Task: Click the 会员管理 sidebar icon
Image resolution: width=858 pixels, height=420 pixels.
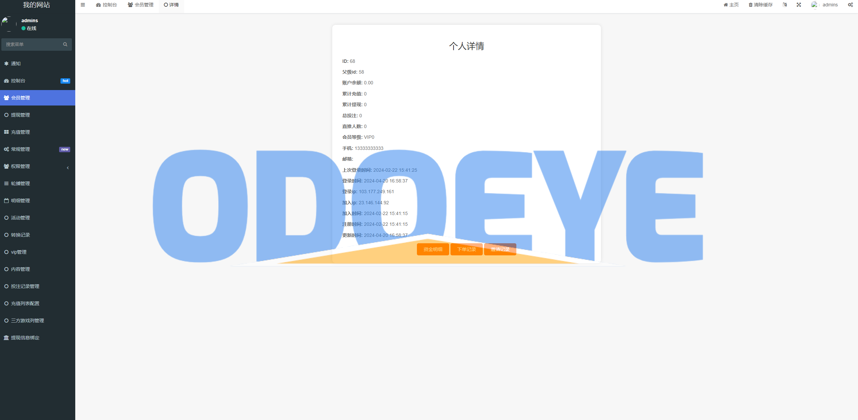Action: tap(7, 97)
